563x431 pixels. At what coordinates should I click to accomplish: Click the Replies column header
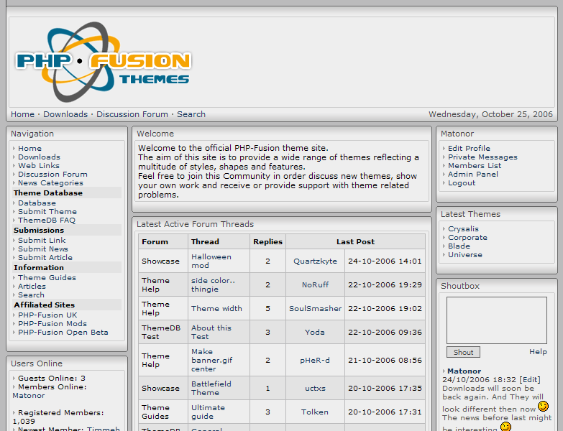[268, 241]
